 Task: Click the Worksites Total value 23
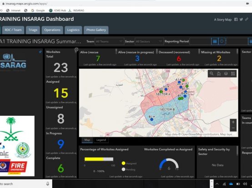click(x=61, y=68)
